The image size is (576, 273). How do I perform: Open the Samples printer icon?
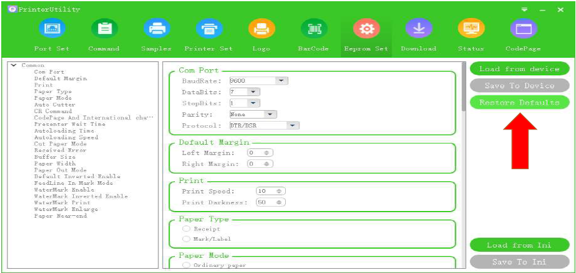[x=156, y=29]
